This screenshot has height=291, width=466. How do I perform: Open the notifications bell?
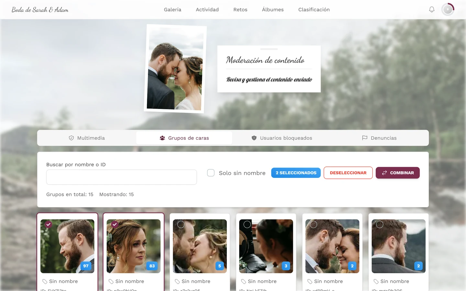point(432,10)
